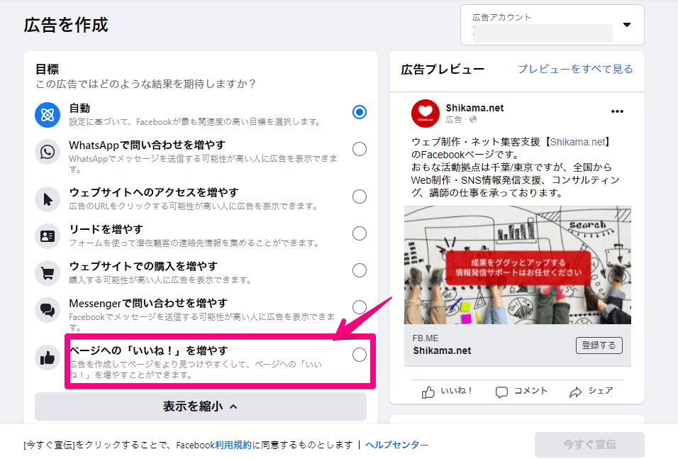Click the 広告を作成 page heading

click(x=66, y=25)
